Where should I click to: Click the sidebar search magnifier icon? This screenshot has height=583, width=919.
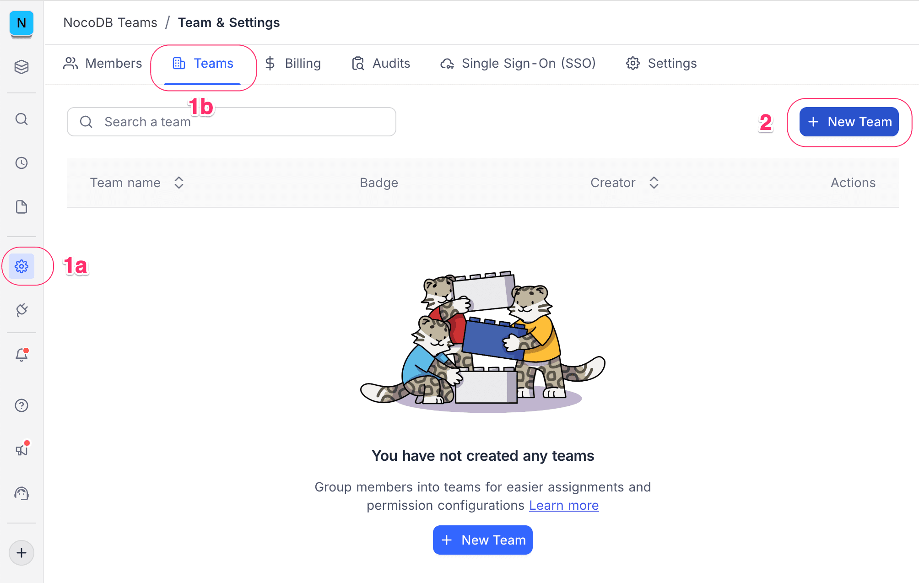(22, 119)
